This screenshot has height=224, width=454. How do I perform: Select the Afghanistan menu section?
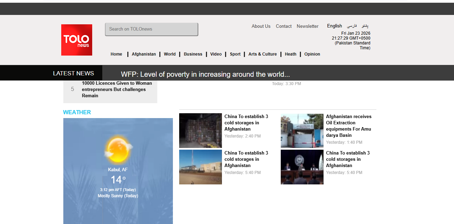(x=144, y=54)
